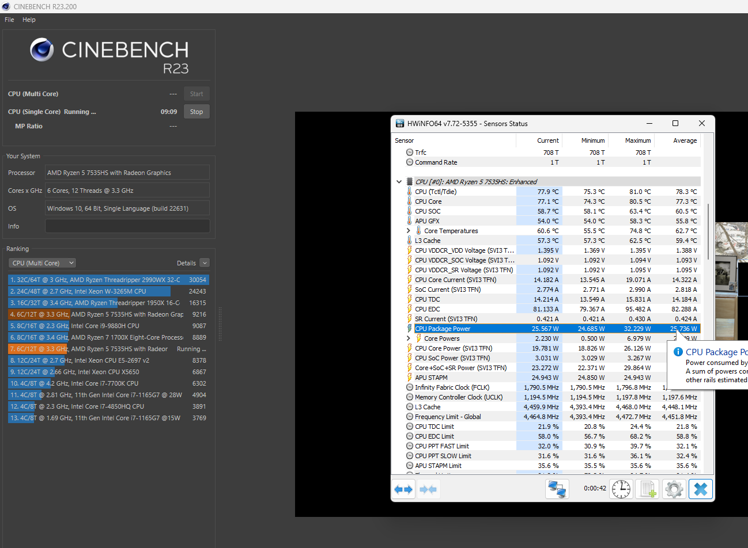Click the Trfc sensor row
Viewport: 748px width, 548px height.
546,153
